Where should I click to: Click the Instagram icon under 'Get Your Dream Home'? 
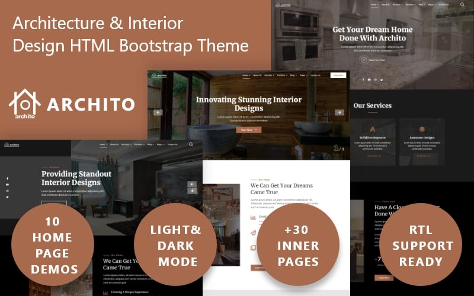[x=375, y=80]
